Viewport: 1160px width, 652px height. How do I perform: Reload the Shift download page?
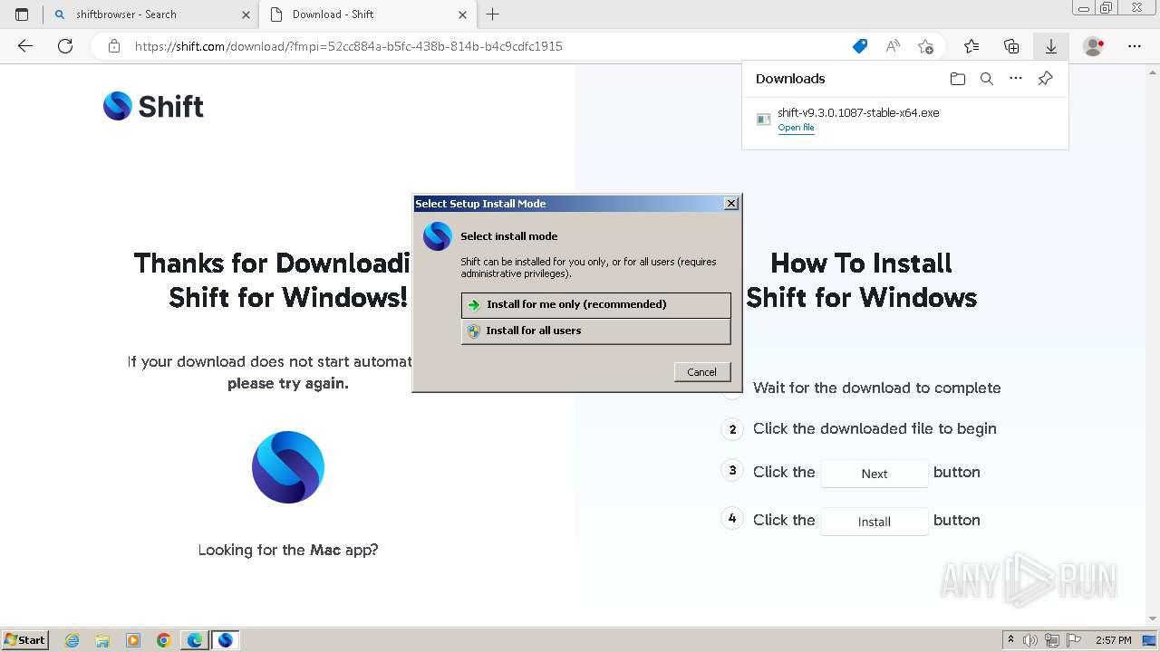(x=65, y=46)
